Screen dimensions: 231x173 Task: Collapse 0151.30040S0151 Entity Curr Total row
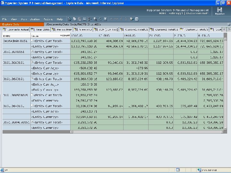(32, 122)
